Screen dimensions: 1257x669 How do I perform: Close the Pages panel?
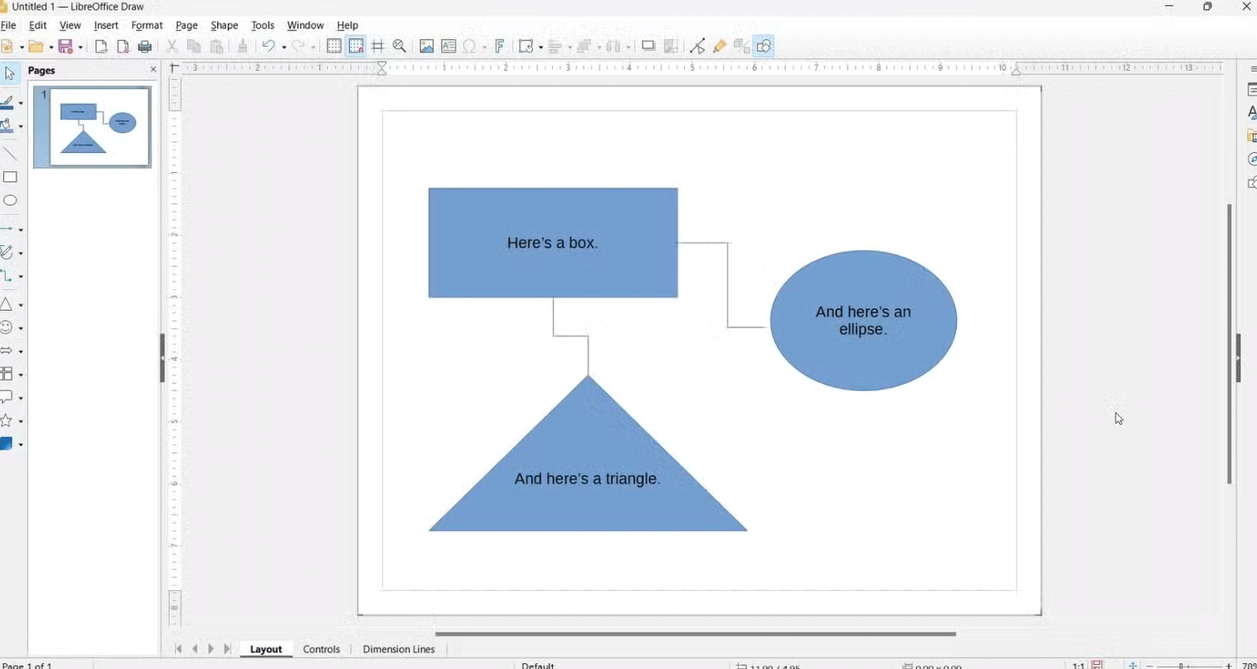[153, 70]
